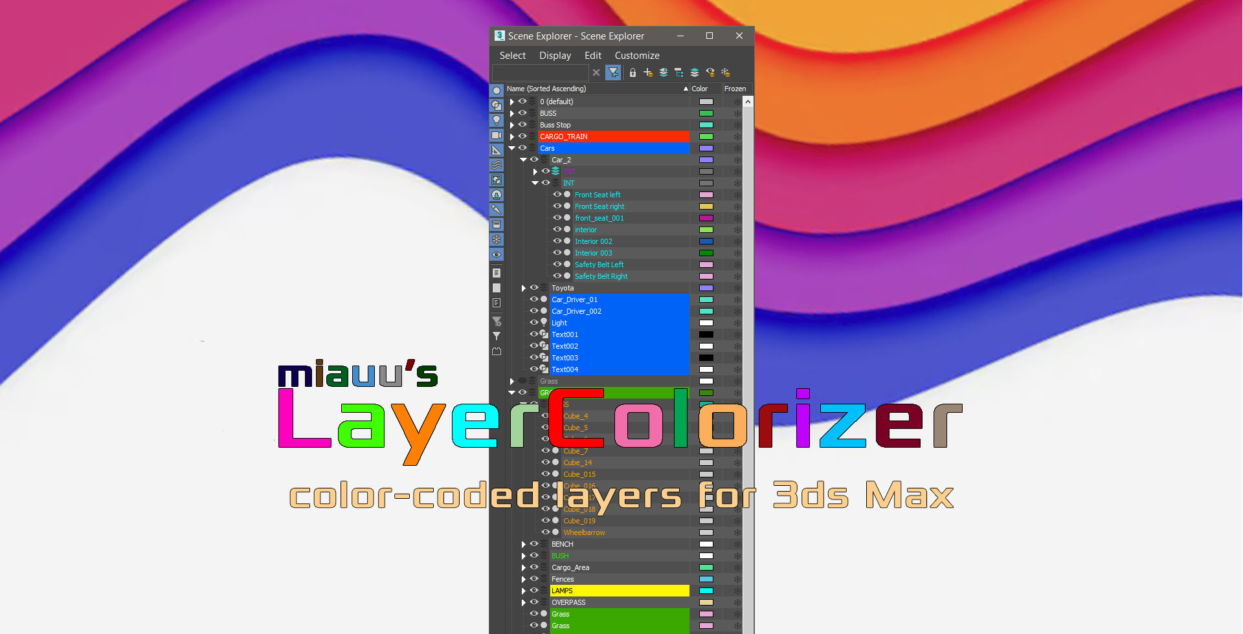Click the Frozen column header
The width and height of the screenshot is (1243, 634).
(735, 89)
